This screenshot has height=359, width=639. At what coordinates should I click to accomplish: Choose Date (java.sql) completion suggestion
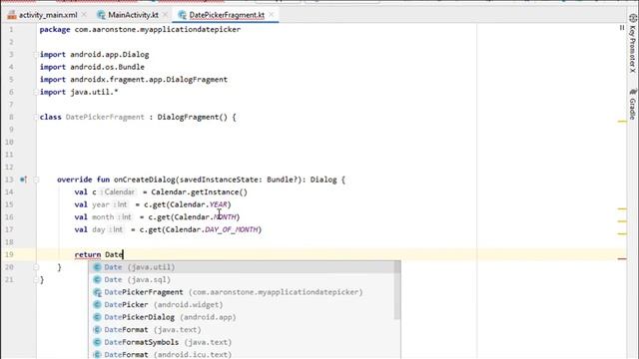[x=242, y=279]
